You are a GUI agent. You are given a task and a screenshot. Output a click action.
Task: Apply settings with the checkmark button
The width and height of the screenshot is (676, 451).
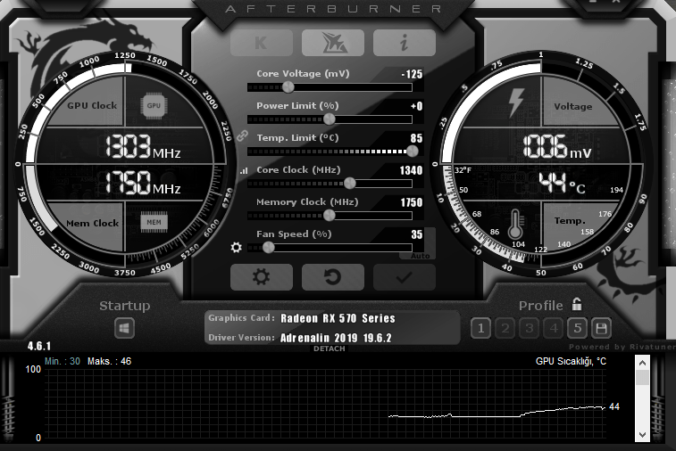click(x=404, y=276)
